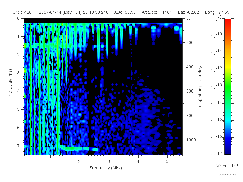Click the '400.' apparent range tick label

pos(190,67)
